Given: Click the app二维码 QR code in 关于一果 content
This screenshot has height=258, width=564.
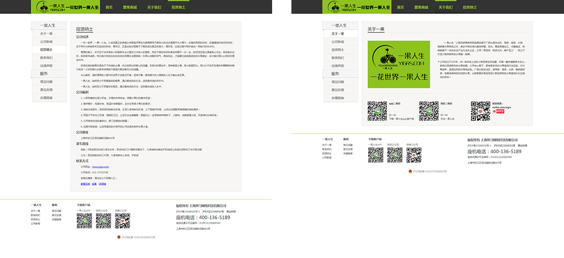Looking at the screenshot, I should click(x=377, y=111).
